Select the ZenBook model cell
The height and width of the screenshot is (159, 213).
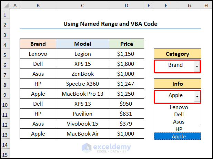coord(82,74)
